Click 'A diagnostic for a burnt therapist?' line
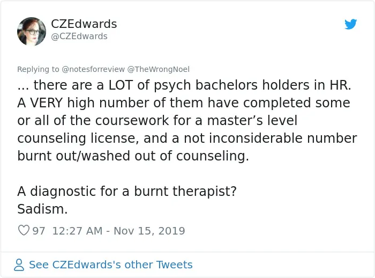 pos(127,192)
